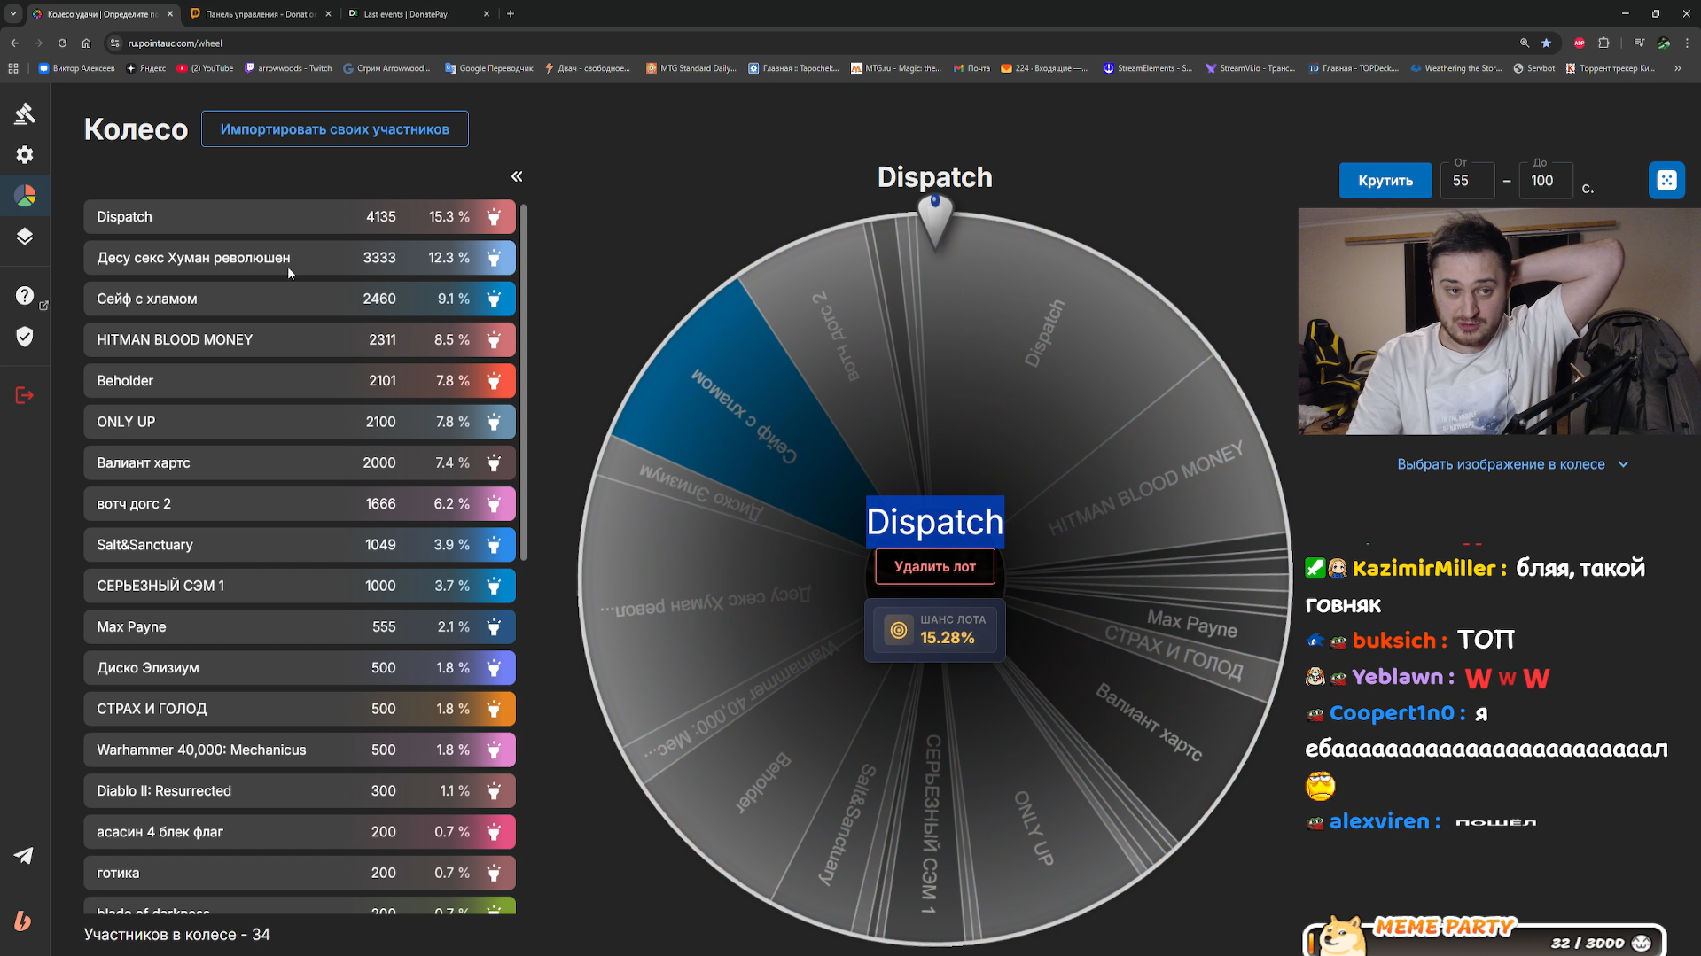Image resolution: width=1701 pixels, height=956 pixels.
Task: Click crown icon on HITMAN BLOOD MONEY row
Action: [494, 340]
